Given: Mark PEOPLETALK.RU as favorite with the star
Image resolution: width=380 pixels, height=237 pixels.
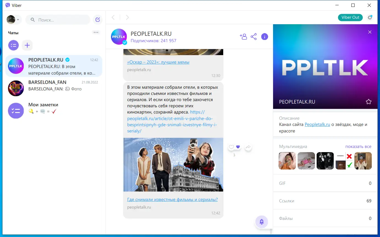Looking at the screenshot, I should point(368,102).
